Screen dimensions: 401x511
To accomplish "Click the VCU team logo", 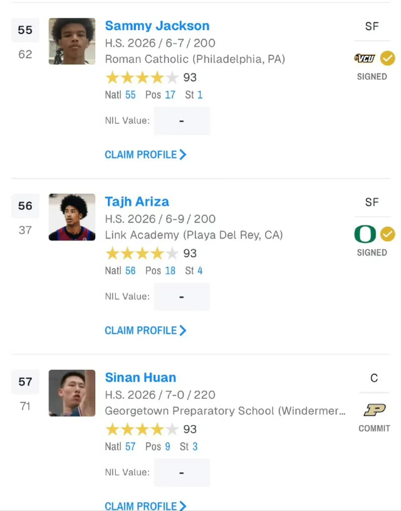I will [x=365, y=59].
